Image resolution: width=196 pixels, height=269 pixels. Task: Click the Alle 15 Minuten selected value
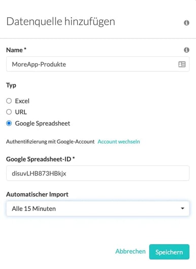[34, 209]
